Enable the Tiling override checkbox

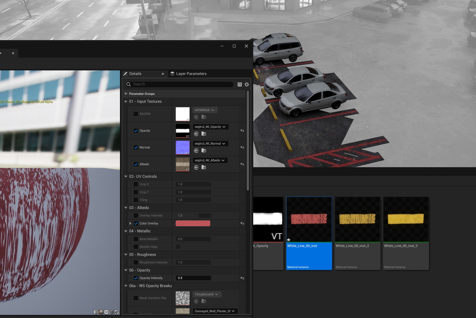[136, 200]
